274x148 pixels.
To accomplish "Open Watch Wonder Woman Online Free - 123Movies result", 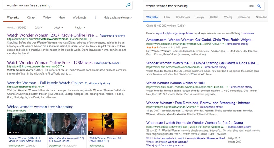I will point(50,63).
